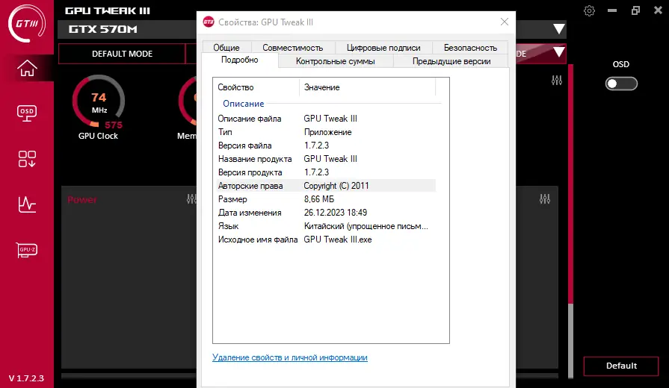The width and height of the screenshot is (669, 388).
Task: Click GPU Tweak III icon in dialog title
Action: click(x=209, y=22)
